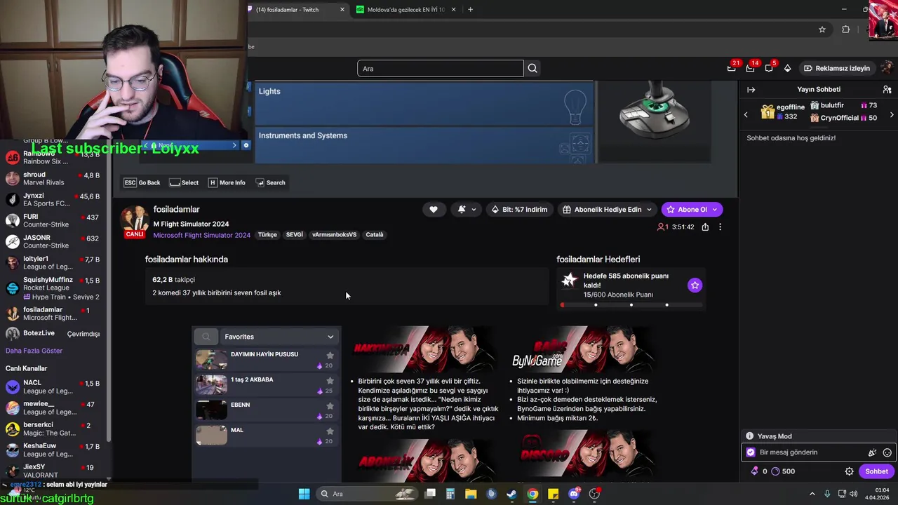This screenshot has height=505, width=898.
Task: Open OBS Studio from the taskbar
Action: click(594, 494)
